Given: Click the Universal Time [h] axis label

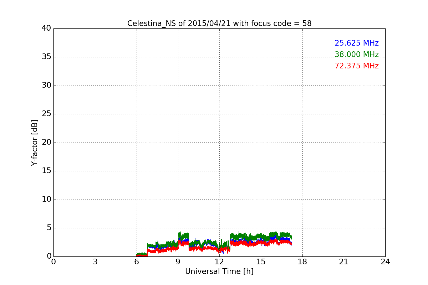Looking at the screenshot, I should coord(219,271).
